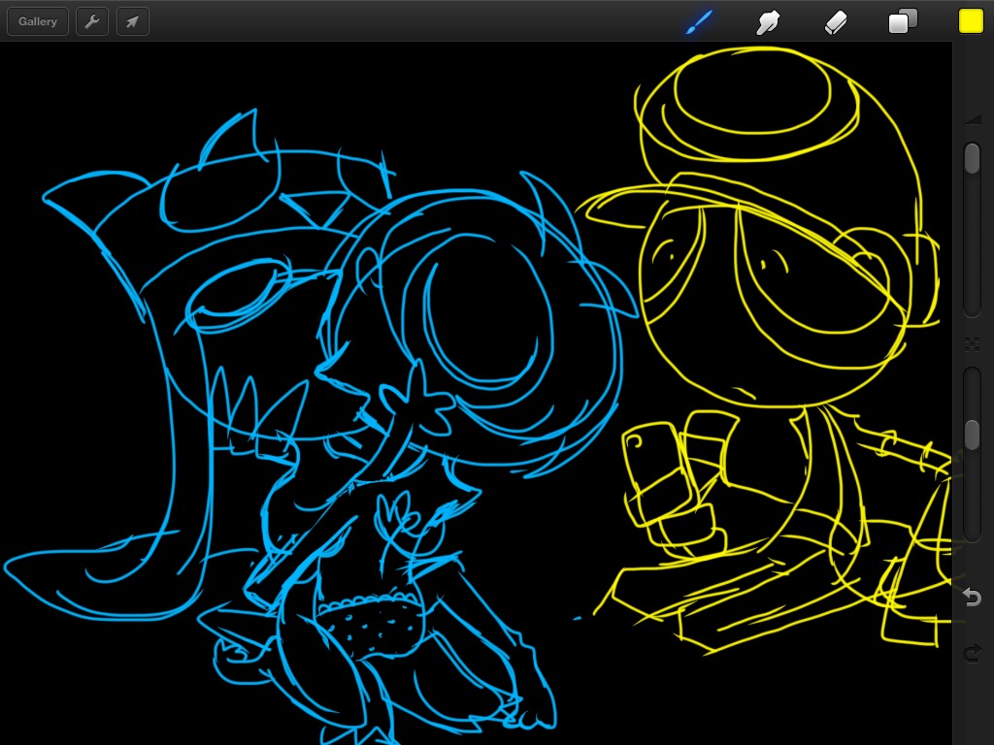
Task: Return to the Gallery
Action: point(38,21)
